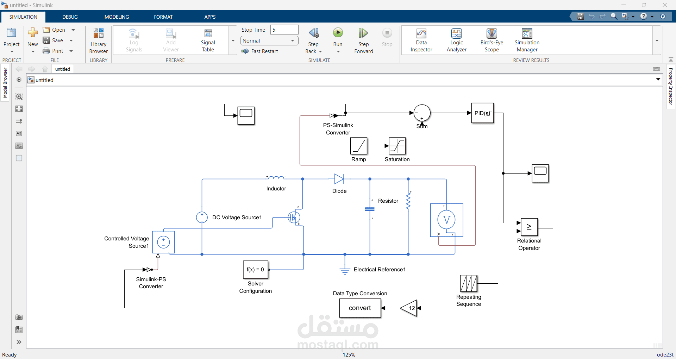The image size is (676, 359).
Task: Switch to MODELING tab
Action: [117, 17]
